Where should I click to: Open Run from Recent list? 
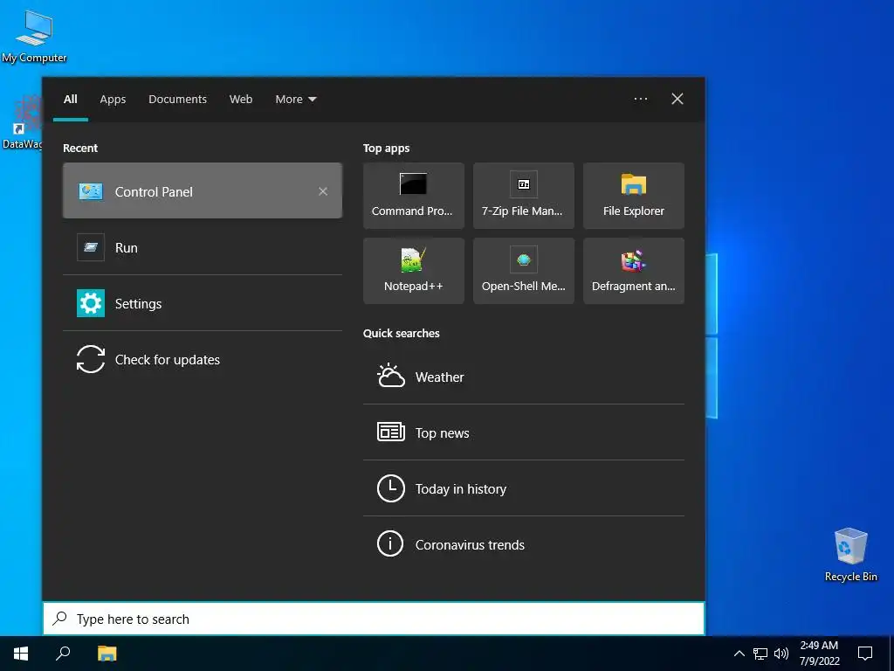pyautogui.click(x=203, y=247)
